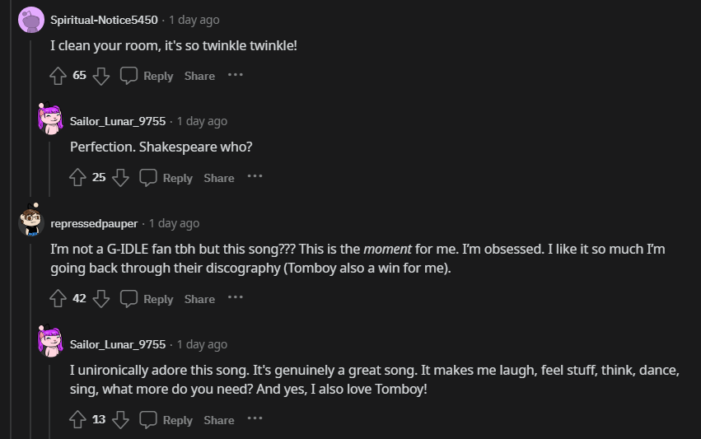Open more options on Spiritual-Notice5450's comment
Screen dimensions: 701x439
click(236, 75)
